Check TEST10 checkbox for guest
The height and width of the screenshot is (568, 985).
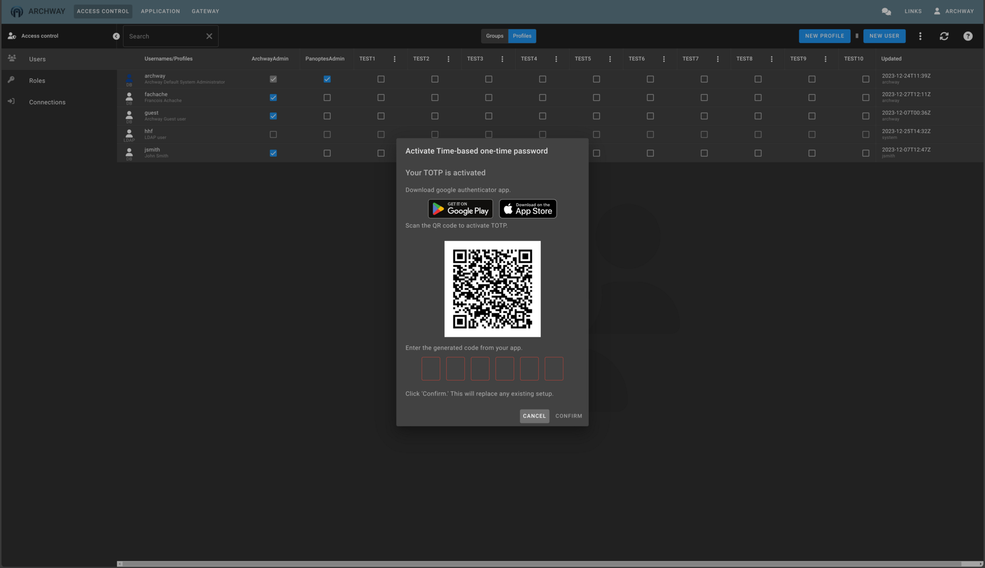(866, 116)
